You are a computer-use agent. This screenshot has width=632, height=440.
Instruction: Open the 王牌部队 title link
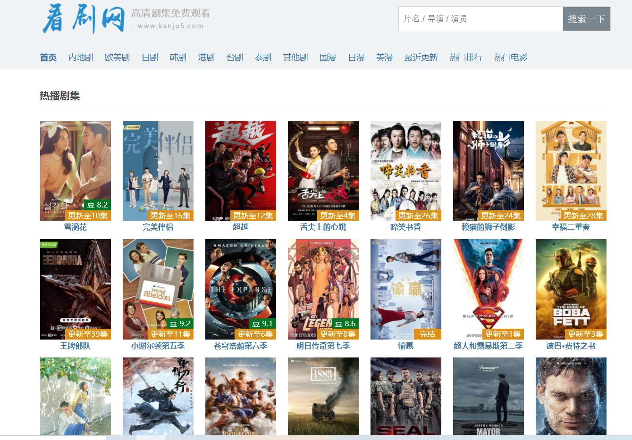coord(76,346)
